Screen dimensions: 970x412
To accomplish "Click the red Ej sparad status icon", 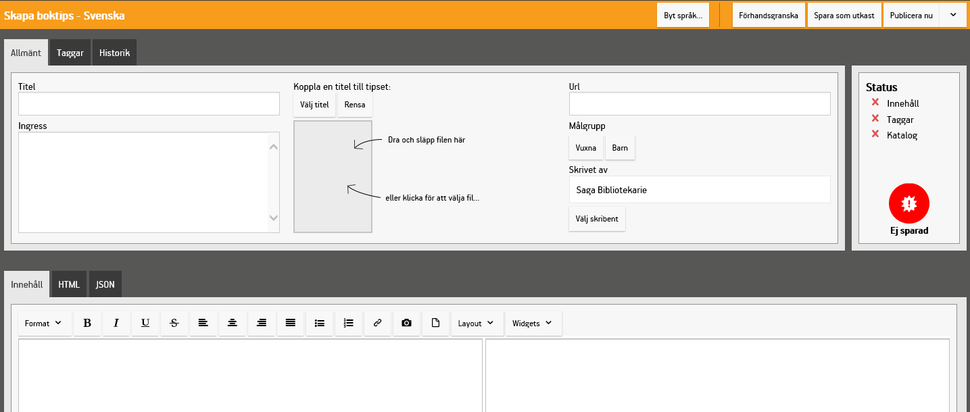I will [x=909, y=203].
